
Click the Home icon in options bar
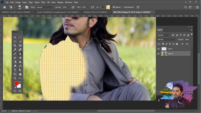pyautogui.click(x=4, y=7)
